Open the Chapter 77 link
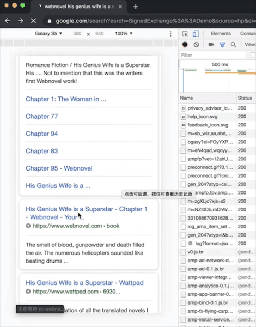This screenshot has width=256, height=327. 42,117
